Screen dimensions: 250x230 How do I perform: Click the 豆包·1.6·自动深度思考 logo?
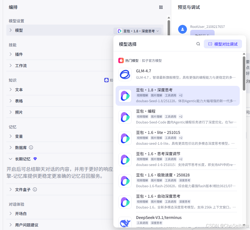(125, 202)
